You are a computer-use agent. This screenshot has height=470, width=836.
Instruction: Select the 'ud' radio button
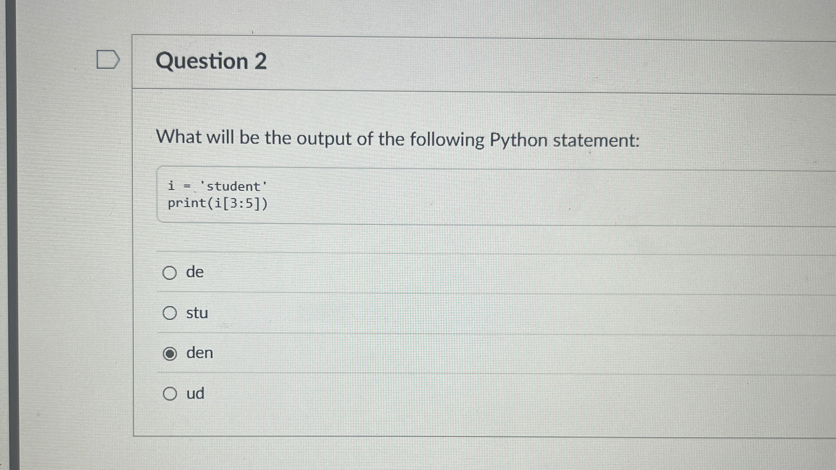click(x=170, y=393)
